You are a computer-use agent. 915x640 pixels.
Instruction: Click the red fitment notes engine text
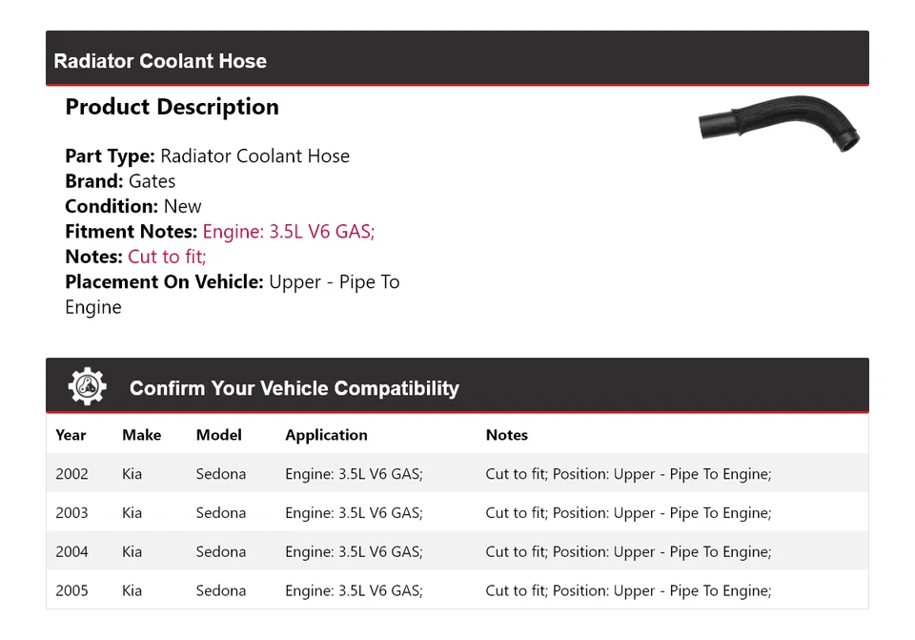click(289, 232)
